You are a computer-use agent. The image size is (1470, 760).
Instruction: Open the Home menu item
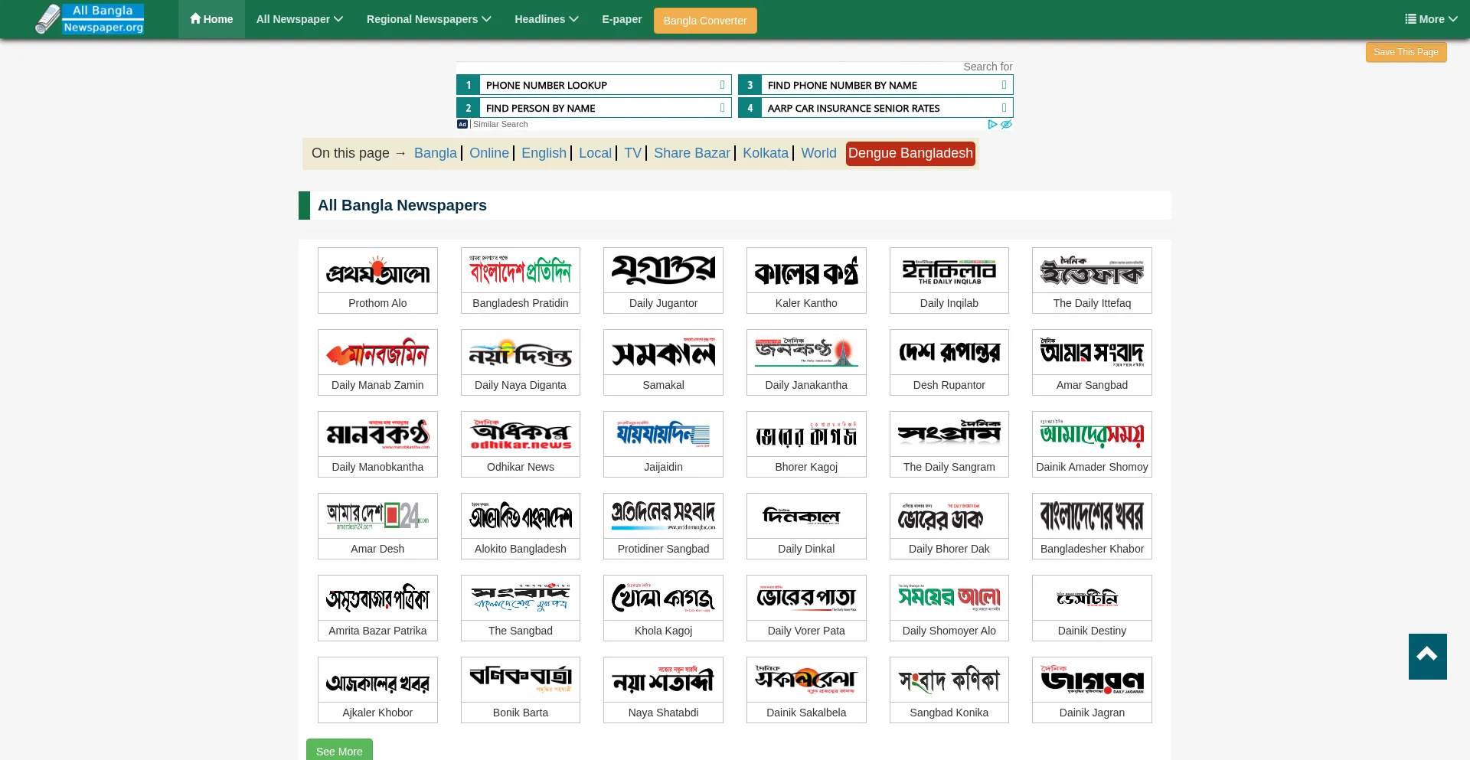coord(211,19)
